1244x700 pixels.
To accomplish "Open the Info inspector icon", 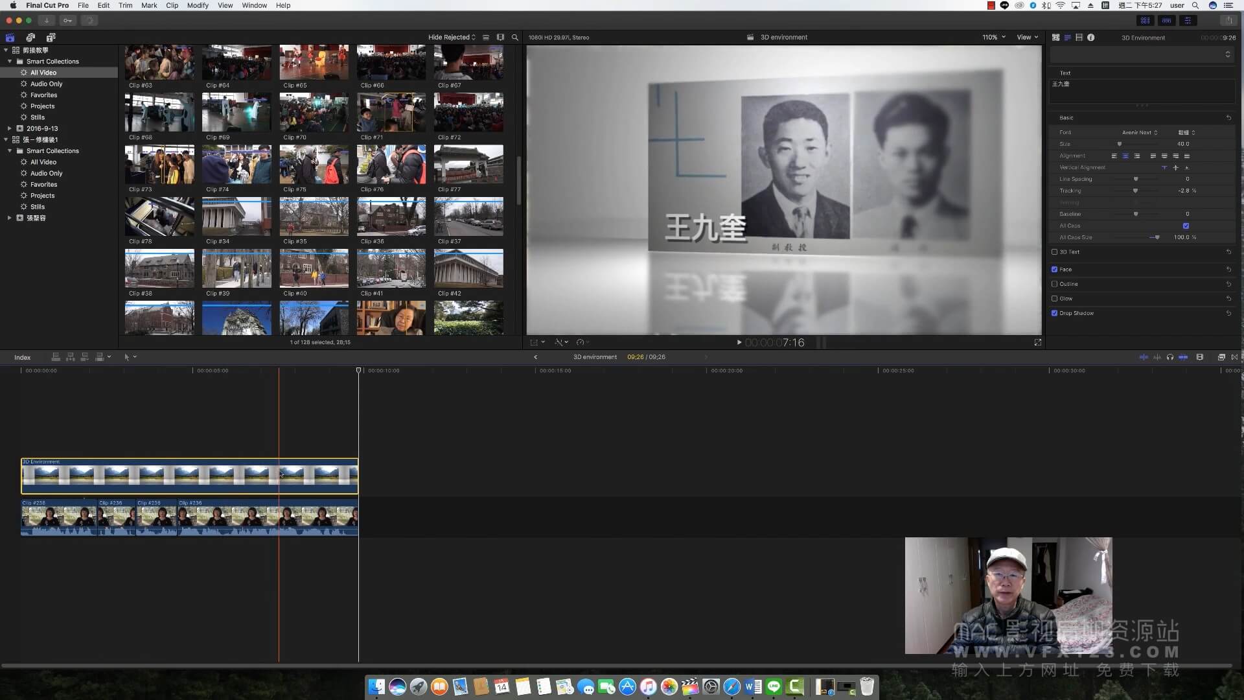I will pos(1091,38).
